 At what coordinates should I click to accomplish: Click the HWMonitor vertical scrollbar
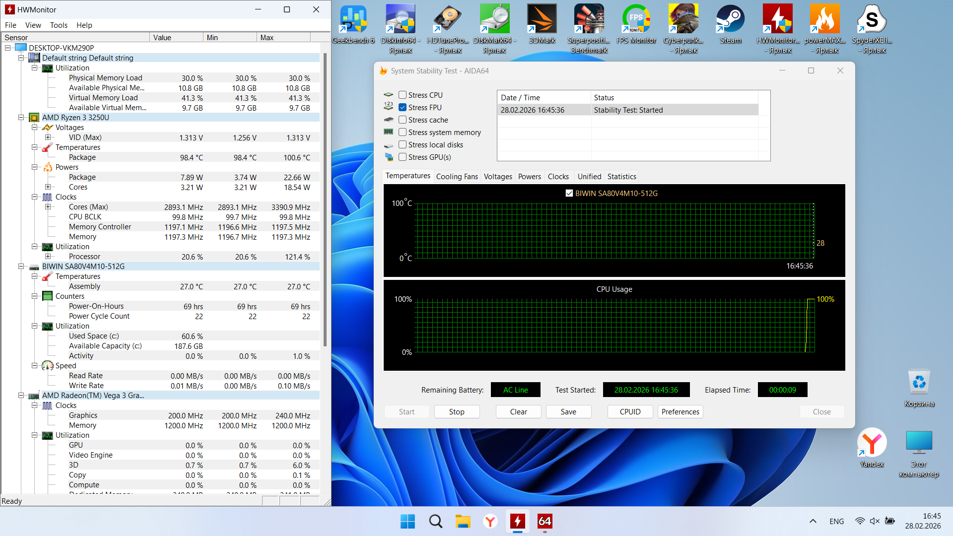(x=325, y=199)
